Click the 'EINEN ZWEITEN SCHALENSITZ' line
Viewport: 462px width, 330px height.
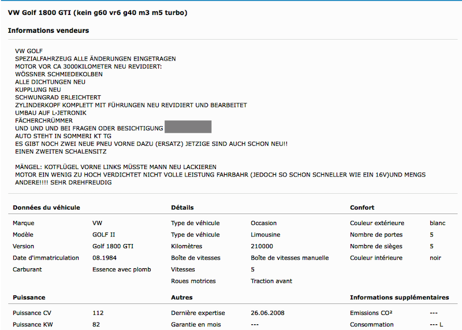61,152
